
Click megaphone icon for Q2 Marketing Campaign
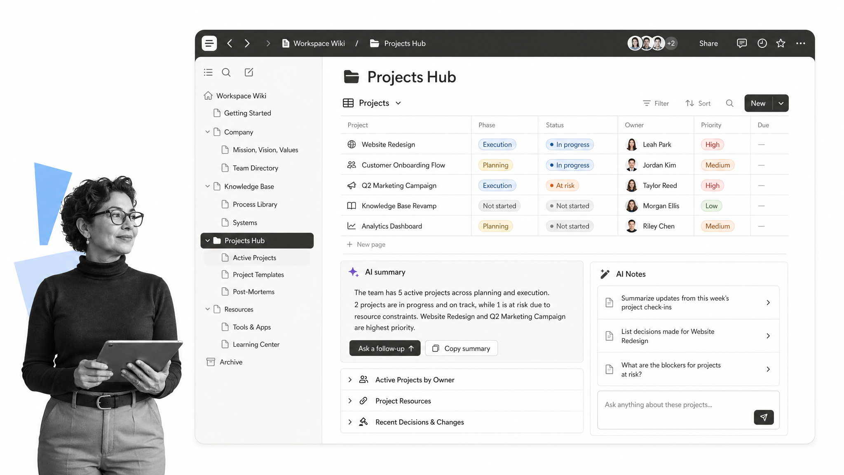352,186
